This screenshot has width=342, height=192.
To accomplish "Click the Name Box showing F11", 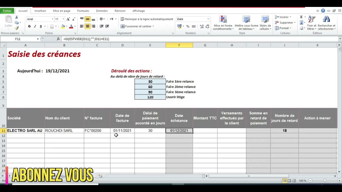I will [18, 39].
